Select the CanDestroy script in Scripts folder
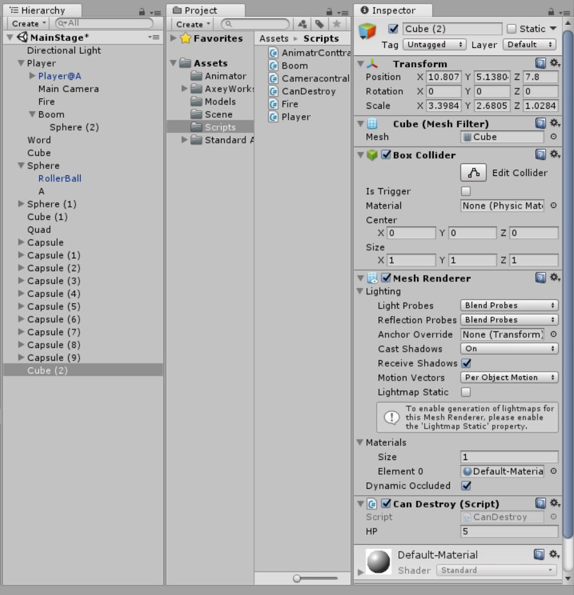574x595 pixels. tap(302, 90)
